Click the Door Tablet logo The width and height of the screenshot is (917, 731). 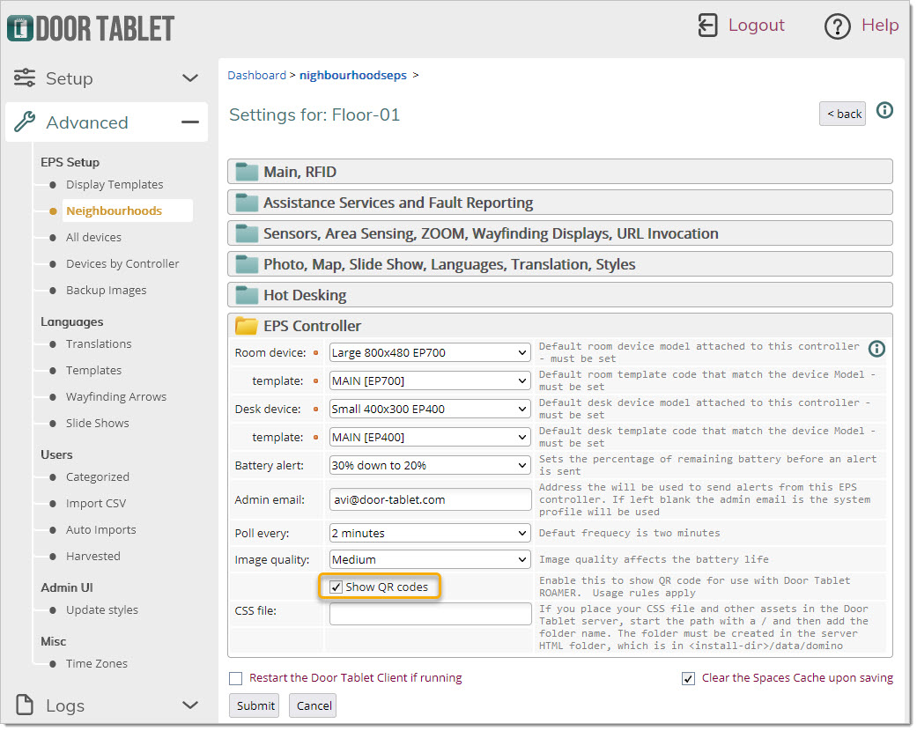coord(91,28)
